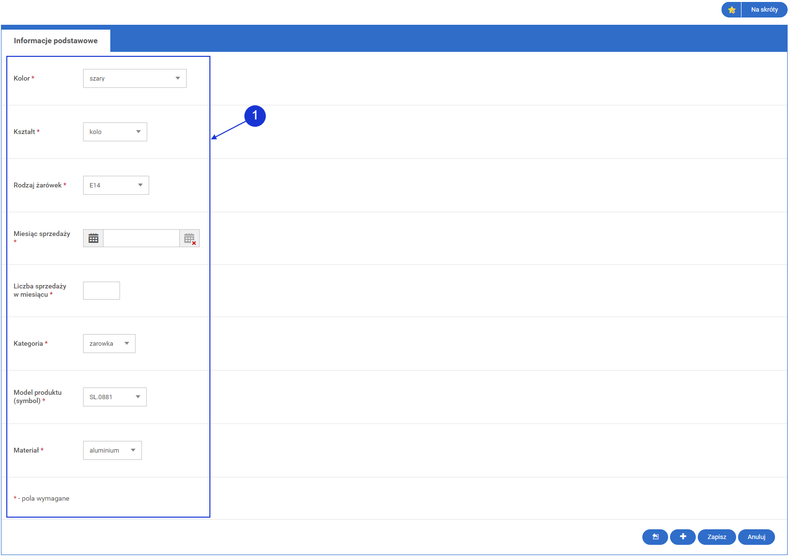Click the reply-arrow icon button at bottom

[x=655, y=537]
